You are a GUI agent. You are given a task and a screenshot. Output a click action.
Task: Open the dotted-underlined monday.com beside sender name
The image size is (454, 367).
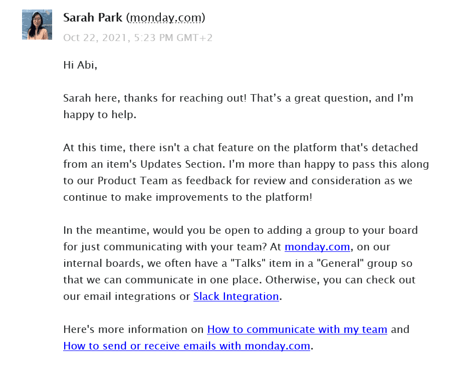click(x=166, y=18)
